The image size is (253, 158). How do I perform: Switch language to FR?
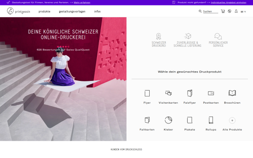[x=245, y=12]
